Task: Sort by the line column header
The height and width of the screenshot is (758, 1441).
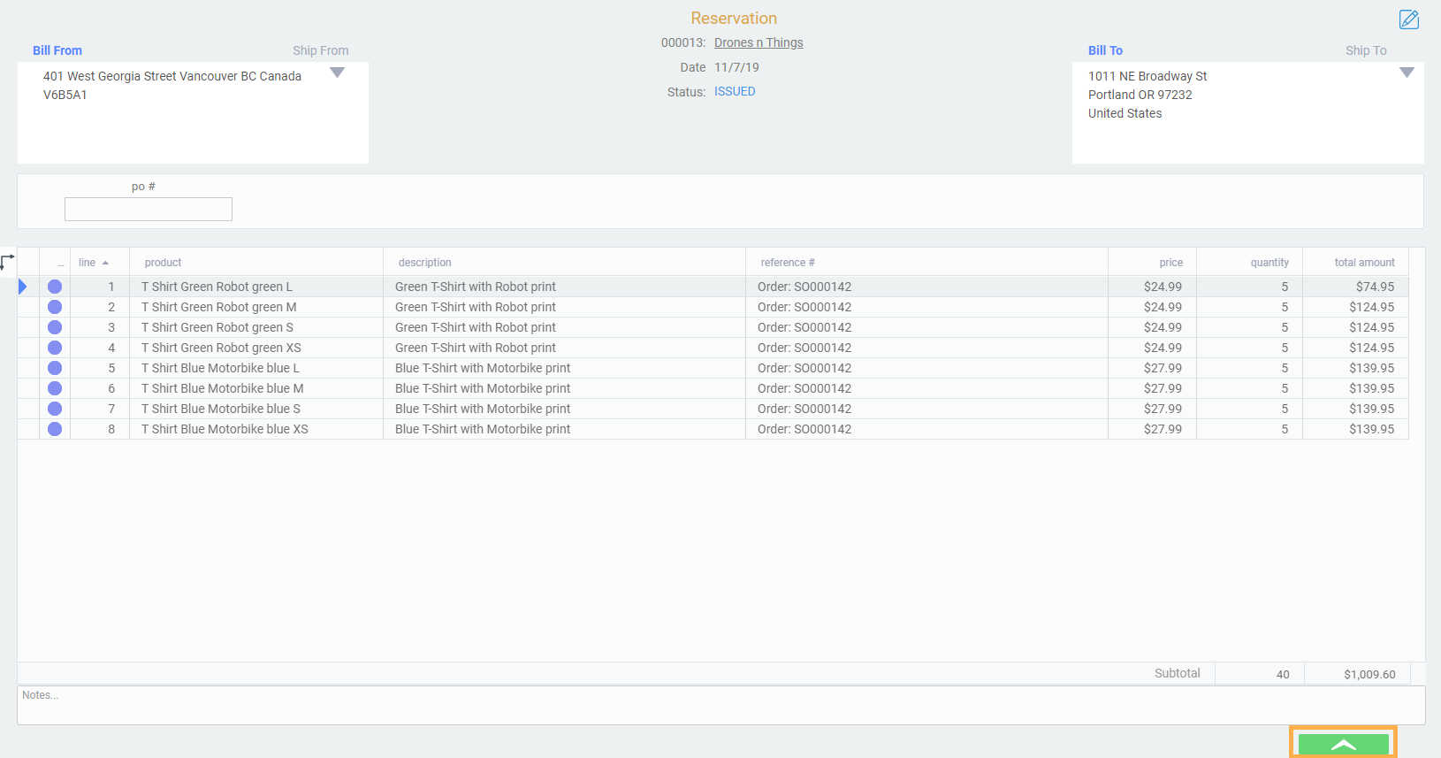Action: point(93,263)
